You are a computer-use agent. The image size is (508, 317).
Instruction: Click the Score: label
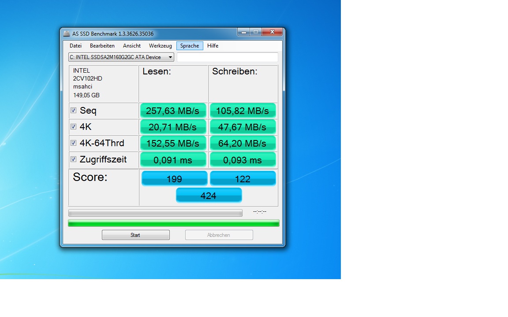click(x=90, y=177)
